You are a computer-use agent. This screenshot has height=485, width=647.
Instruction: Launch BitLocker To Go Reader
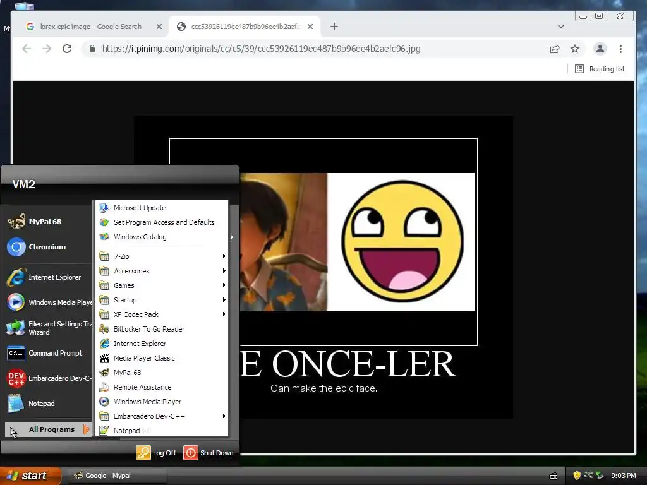161,329
